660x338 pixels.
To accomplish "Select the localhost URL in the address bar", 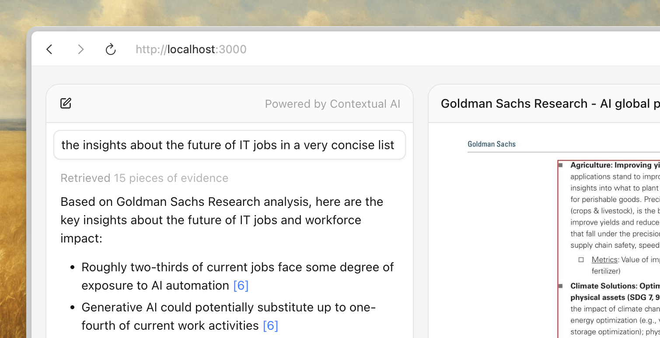I will point(191,49).
